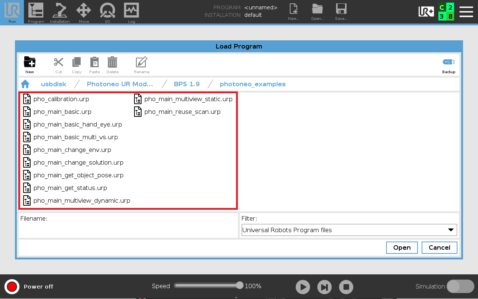Go to the home directory icon
This screenshot has width=478, height=299.
click(x=25, y=84)
